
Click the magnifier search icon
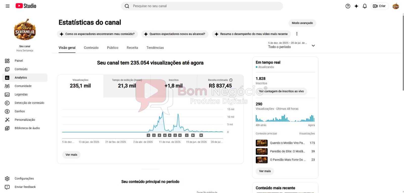click(x=127, y=6)
